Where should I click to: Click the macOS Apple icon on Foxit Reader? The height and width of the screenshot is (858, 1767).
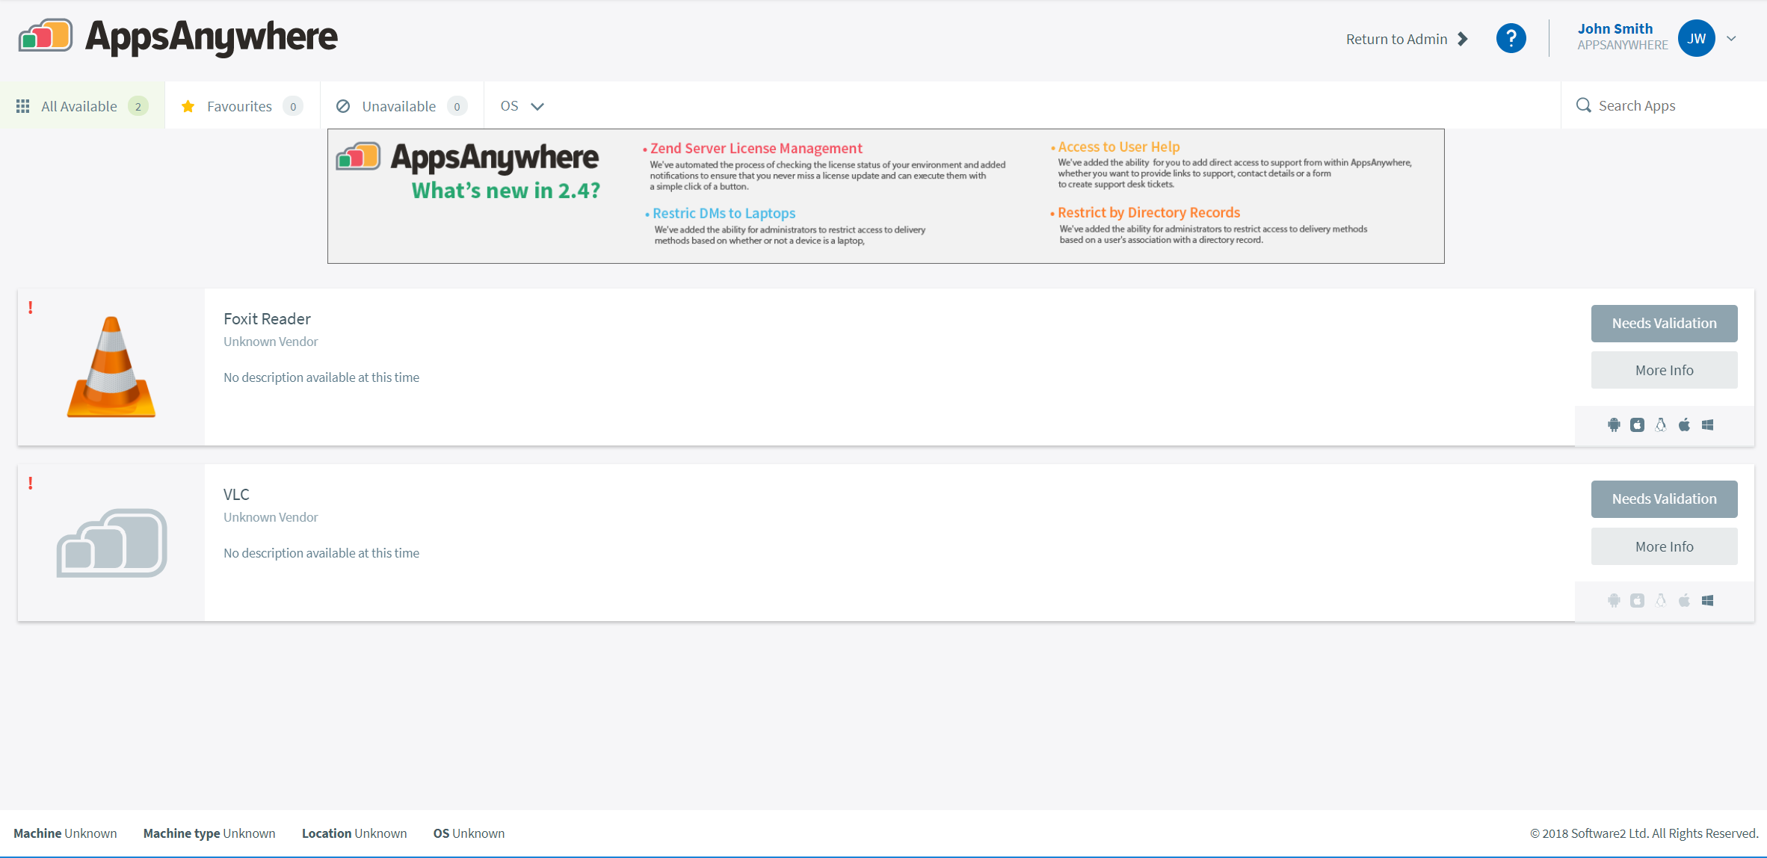(x=1684, y=425)
